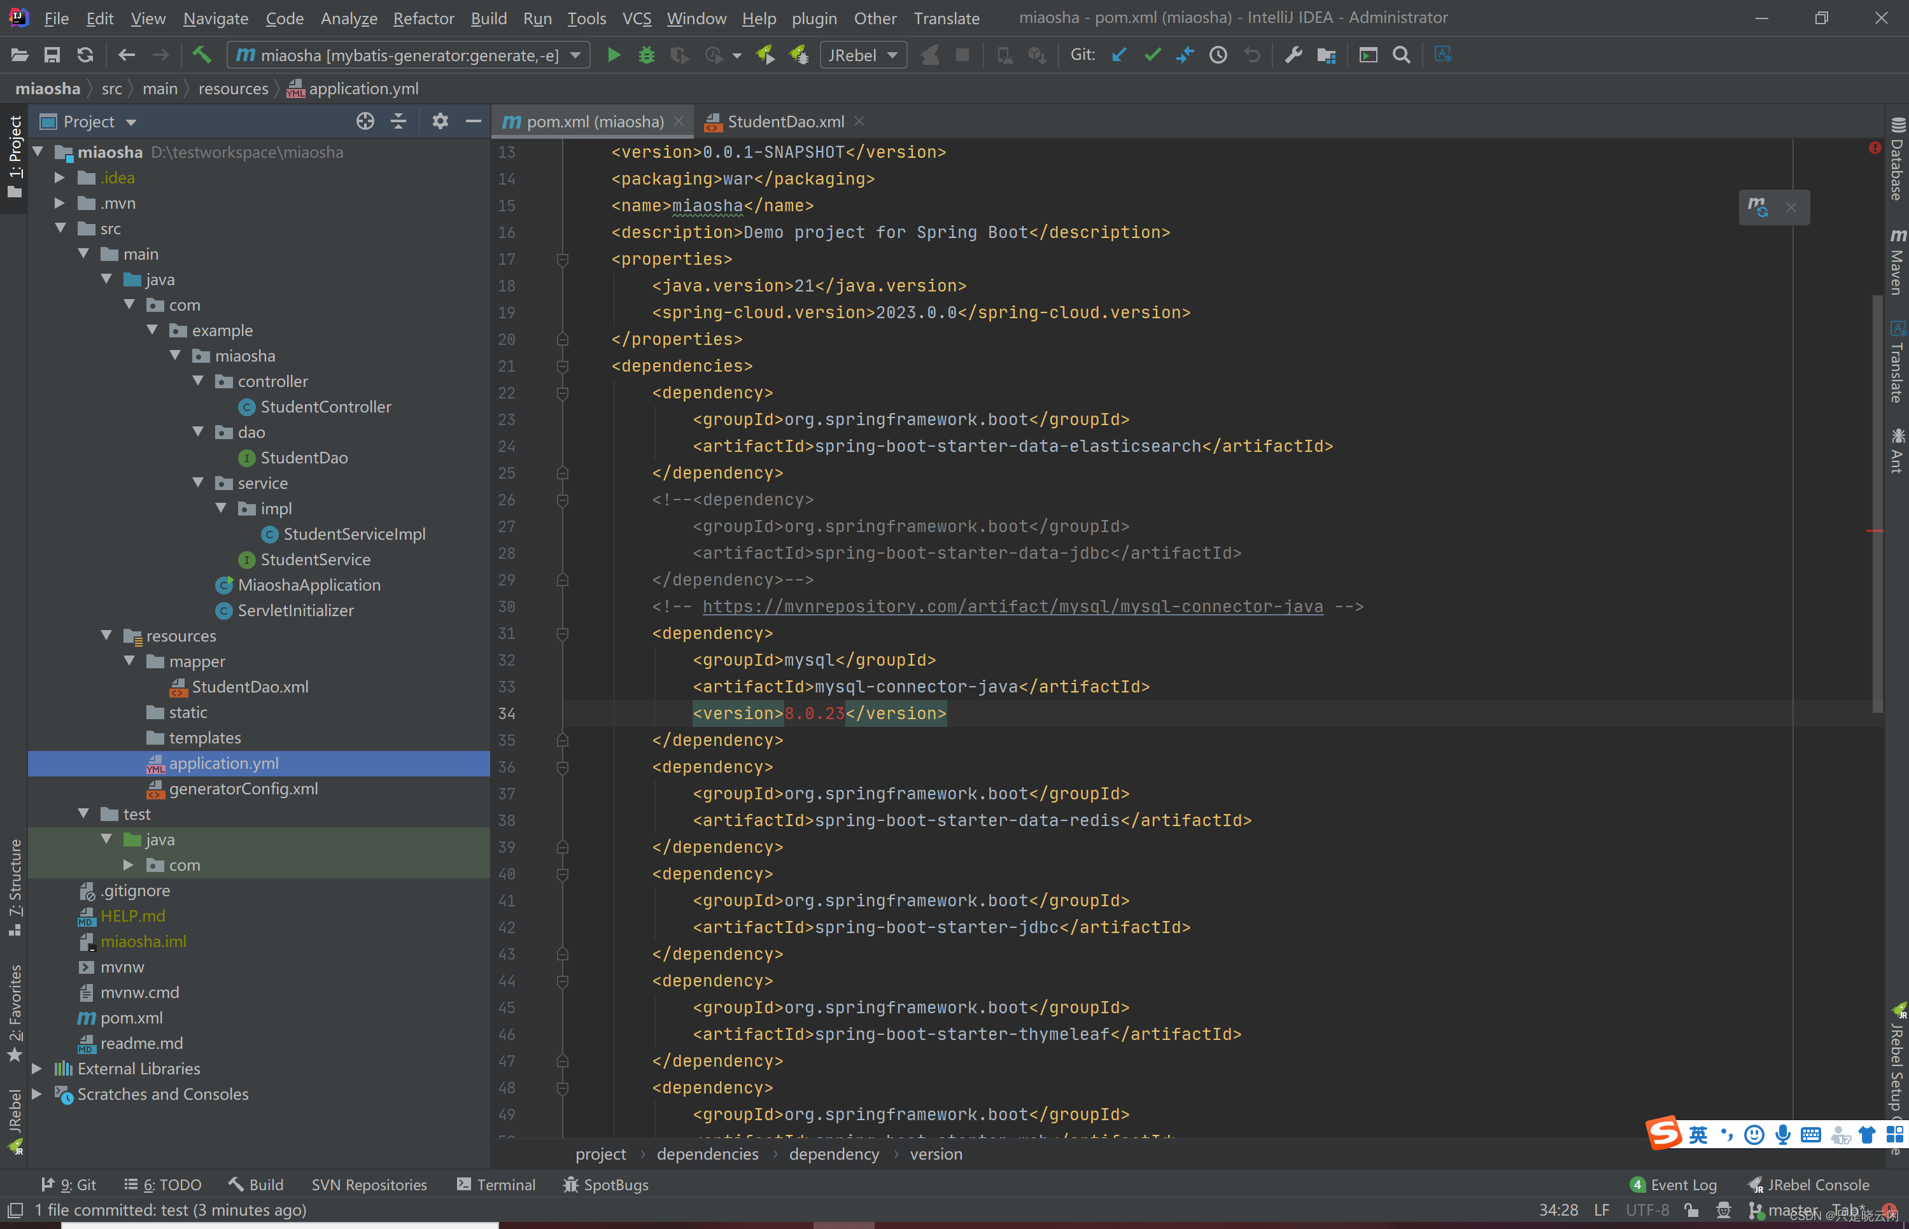This screenshot has height=1229, width=1909.
Task: Toggle the Maven tool window stripe
Action: pyautogui.click(x=1897, y=263)
